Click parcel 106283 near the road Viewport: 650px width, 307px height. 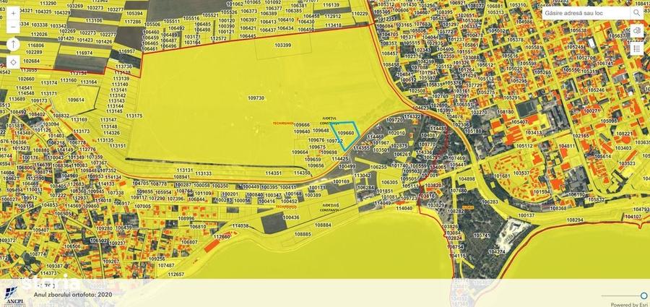[x=490, y=202]
